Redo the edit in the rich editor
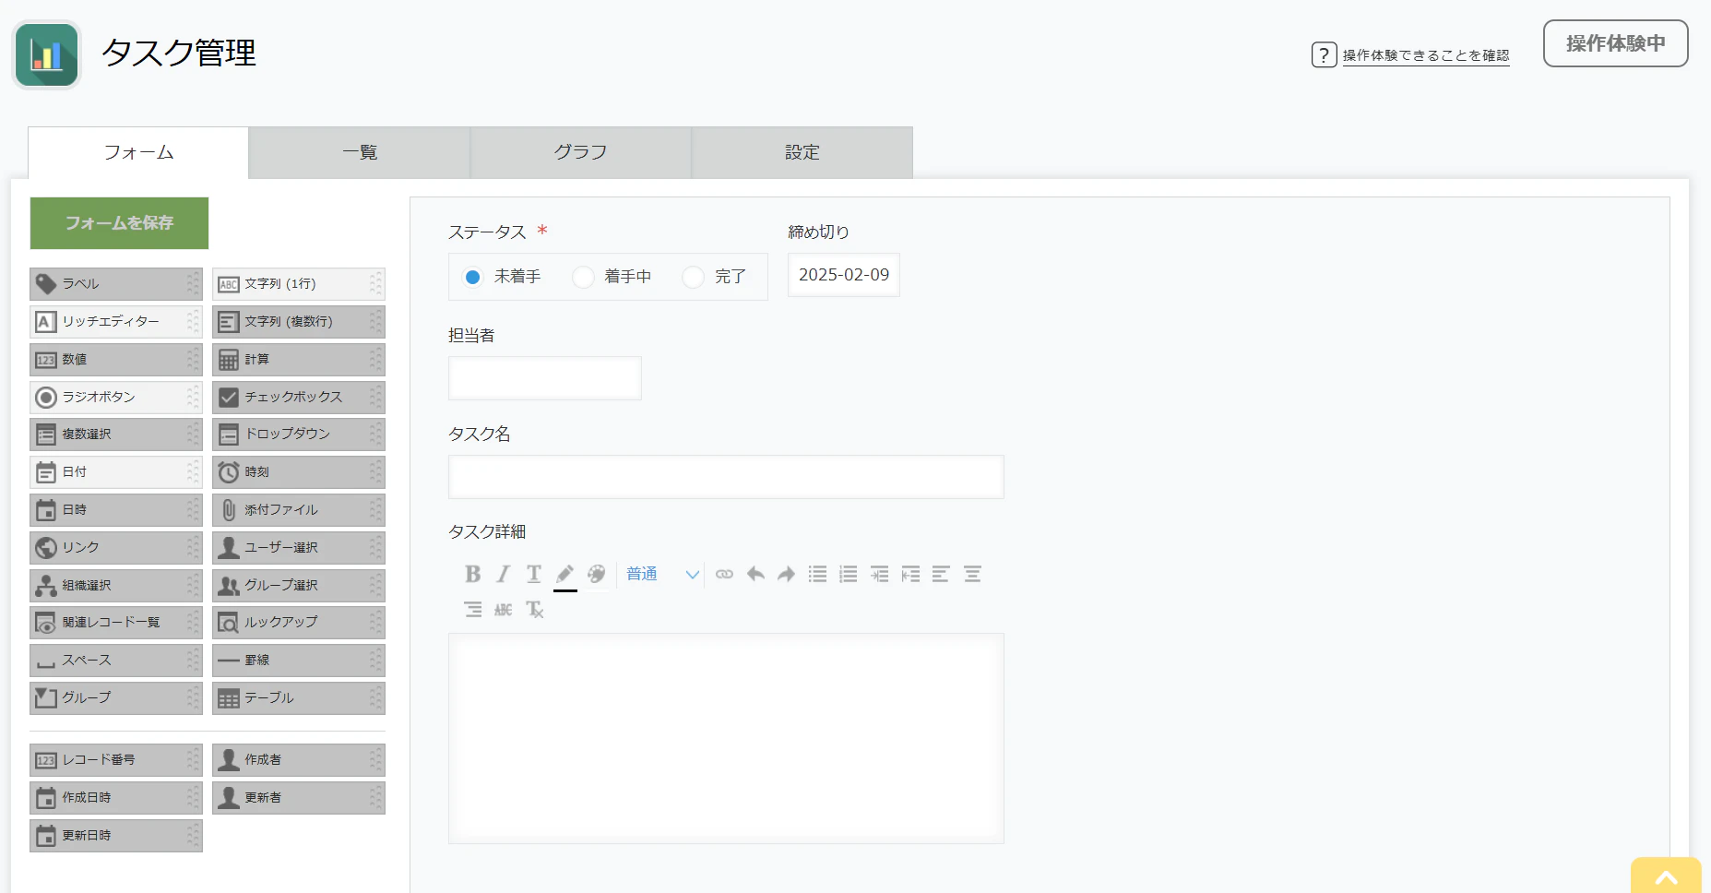This screenshot has width=1711, height=893. [786, 575]
